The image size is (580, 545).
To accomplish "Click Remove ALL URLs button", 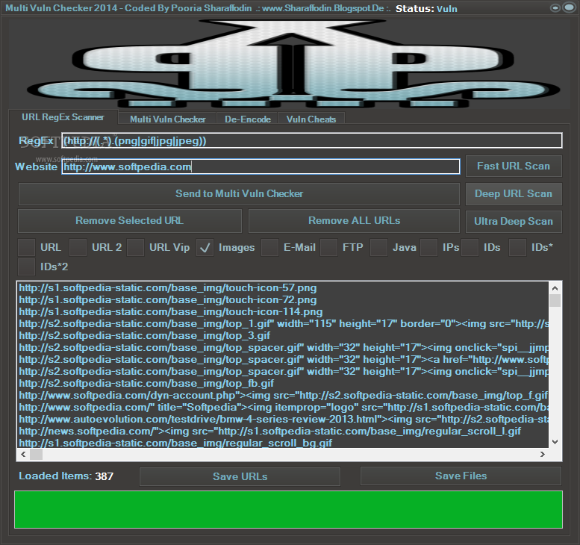I will [354, 221].
